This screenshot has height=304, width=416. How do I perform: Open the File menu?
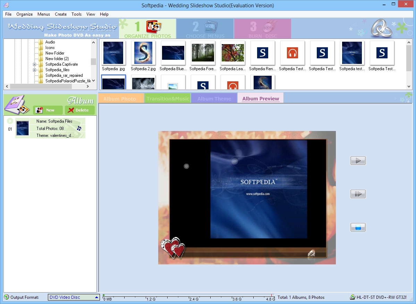tap(8, 14)
